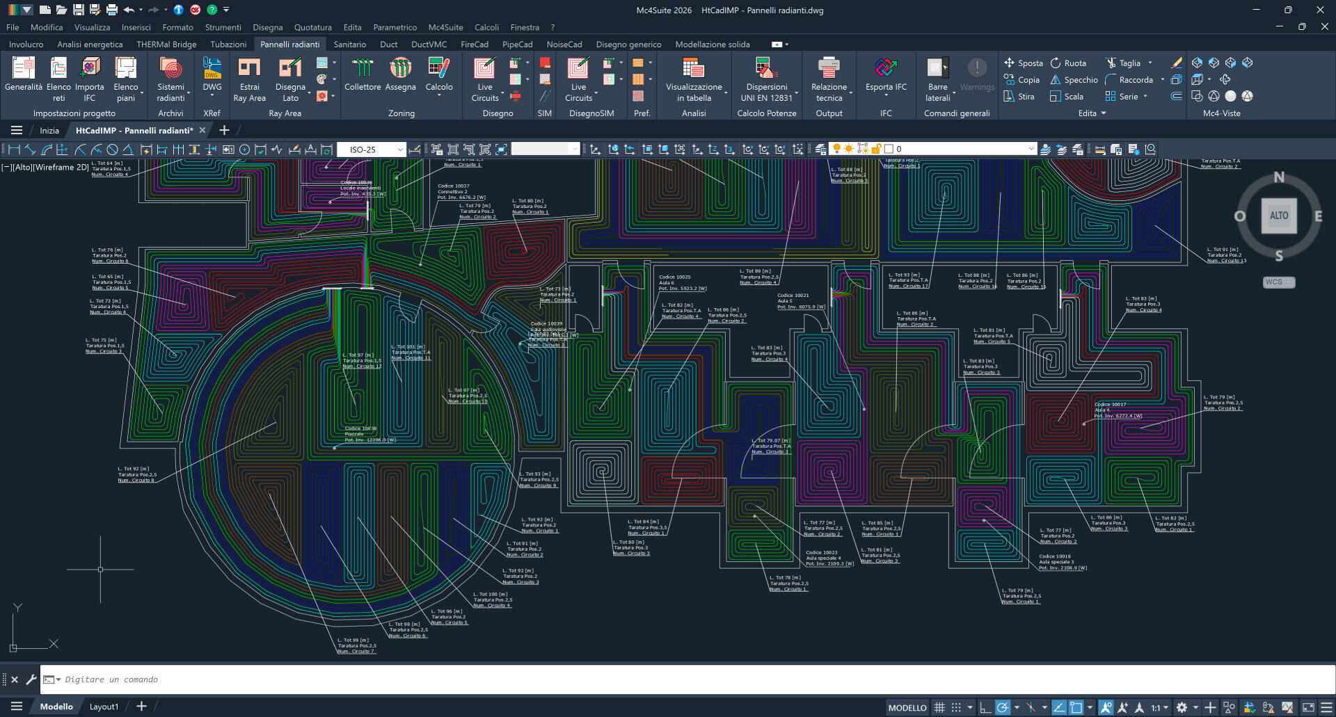This screenshot has height=717, width=1336.
Task: Click the Alto Wireframe 2D viewport label
Action: 45,167
